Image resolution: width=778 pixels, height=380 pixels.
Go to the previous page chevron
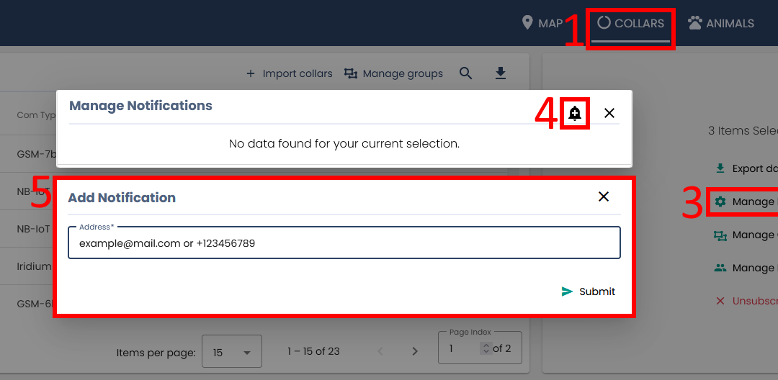coord(381,351)
